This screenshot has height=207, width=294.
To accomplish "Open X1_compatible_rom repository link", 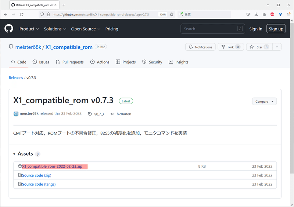I will click(69, 47).
